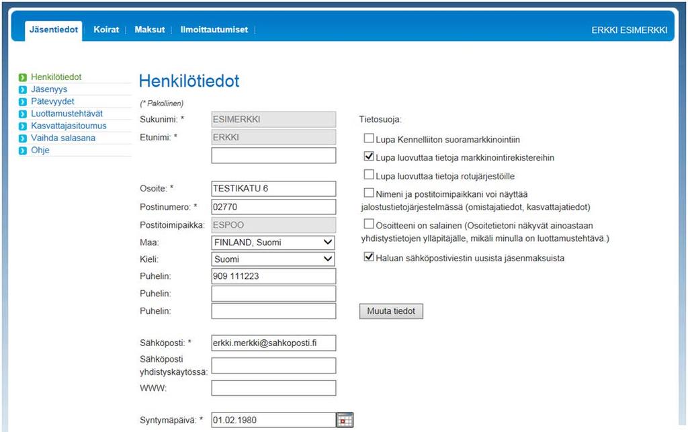Open the Koirat tab
Viewport: 688px width, 432px height.
(x=106, y=30)
